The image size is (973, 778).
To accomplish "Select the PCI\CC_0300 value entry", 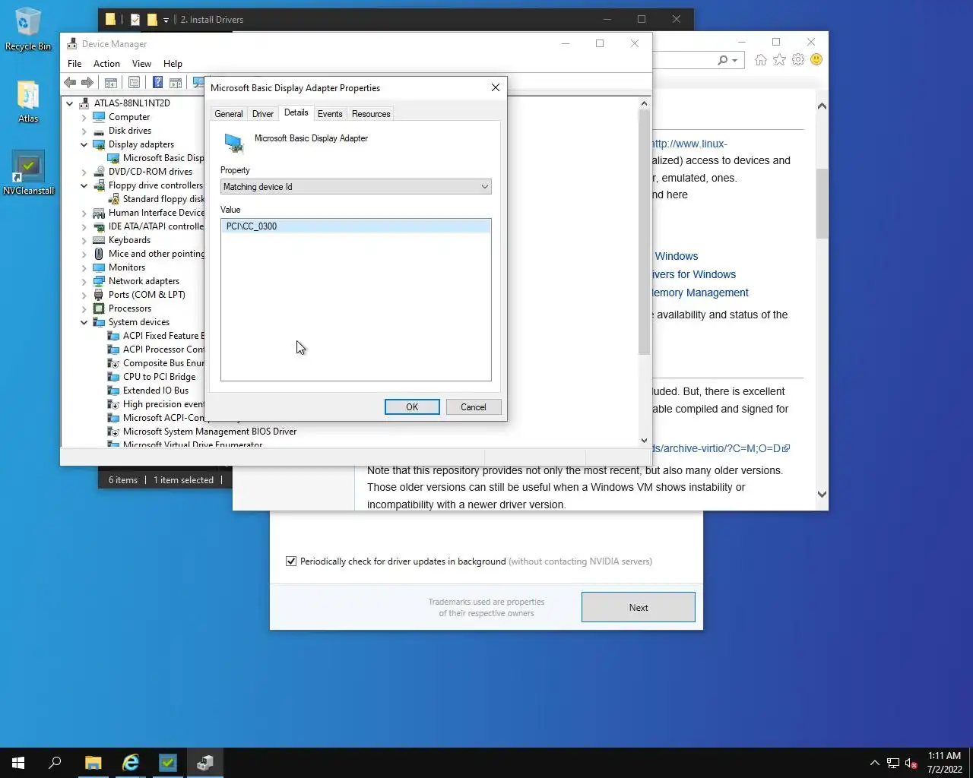I will coord(356,226).
